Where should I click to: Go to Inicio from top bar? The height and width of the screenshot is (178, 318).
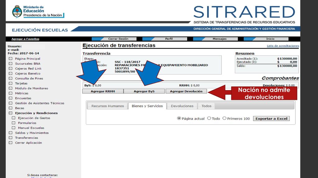pos(266,39)
